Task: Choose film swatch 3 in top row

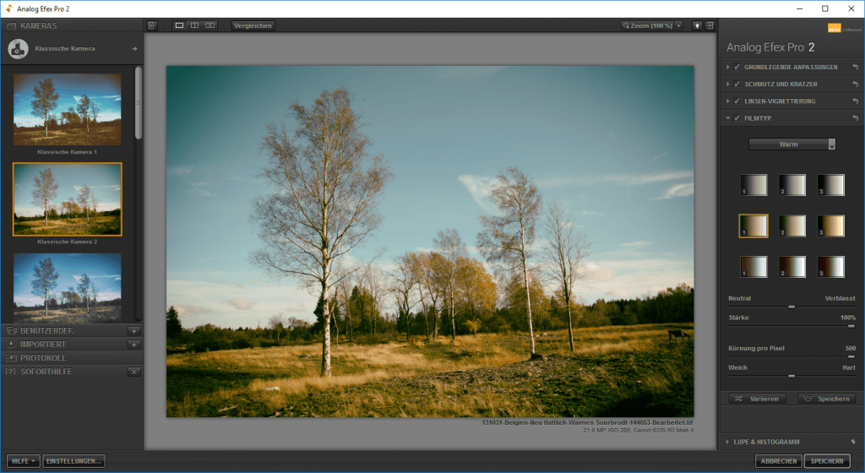Action: (x=831, y=185)
